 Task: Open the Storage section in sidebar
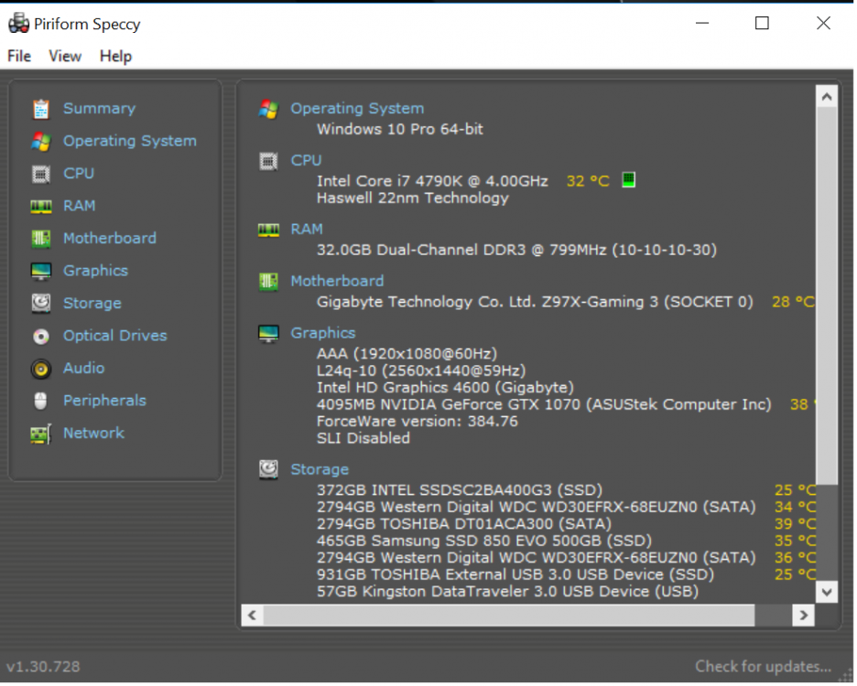(92, 304)
